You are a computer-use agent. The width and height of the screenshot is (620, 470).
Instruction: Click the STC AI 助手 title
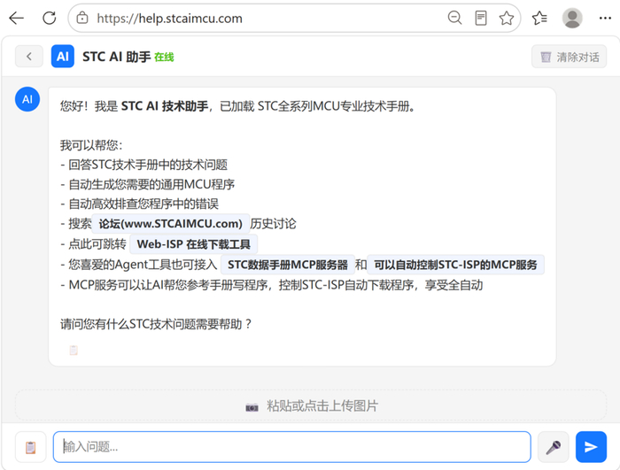(x=117, y=57)
